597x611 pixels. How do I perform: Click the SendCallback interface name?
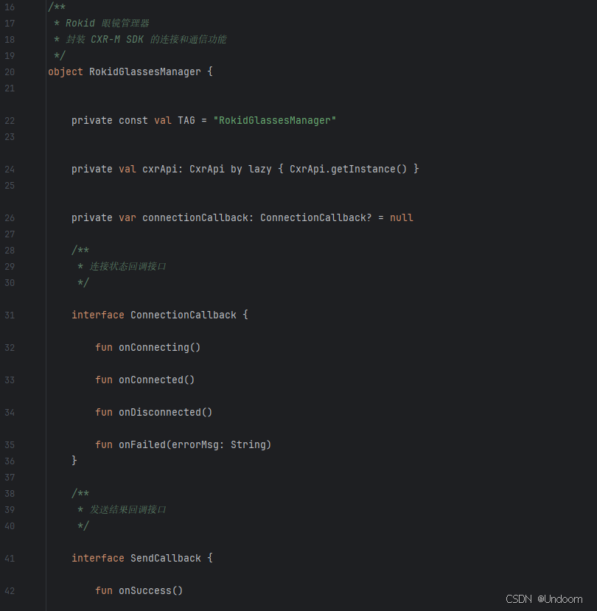(x=166, y=558)
